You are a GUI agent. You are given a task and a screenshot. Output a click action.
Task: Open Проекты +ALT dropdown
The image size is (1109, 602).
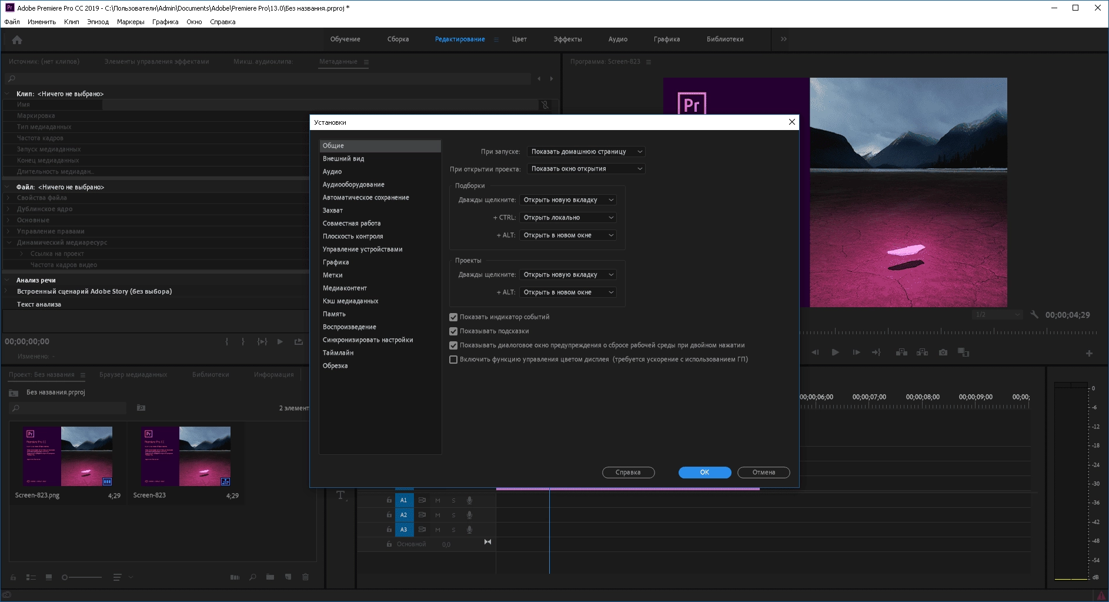coord(568,292)
